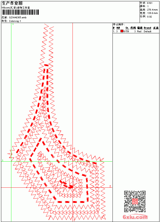Click the 生产作业图 title heading
Viewport: 160px width, 222px height.
12,3
